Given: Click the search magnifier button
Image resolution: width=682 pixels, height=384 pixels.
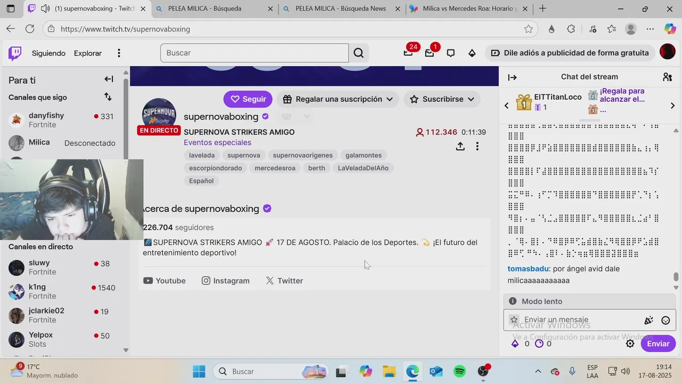Looking at the screenshot, I should click(359, 53).
